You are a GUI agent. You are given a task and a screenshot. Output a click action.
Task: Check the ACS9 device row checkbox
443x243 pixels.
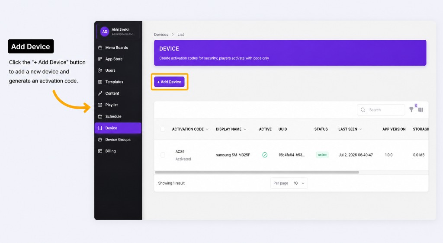pyautogui.click(x=163, y=155)
